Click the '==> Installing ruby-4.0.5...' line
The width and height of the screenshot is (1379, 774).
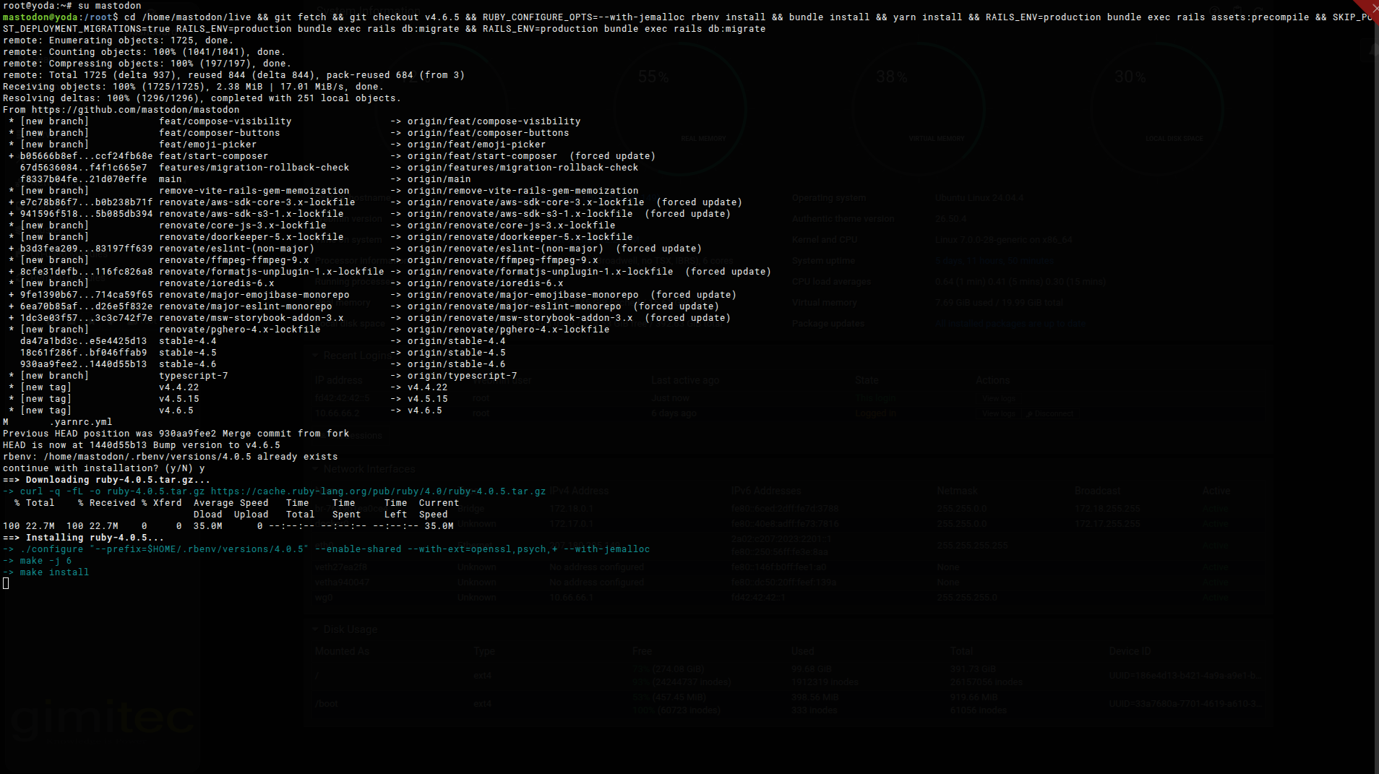[x=84, y=538]
